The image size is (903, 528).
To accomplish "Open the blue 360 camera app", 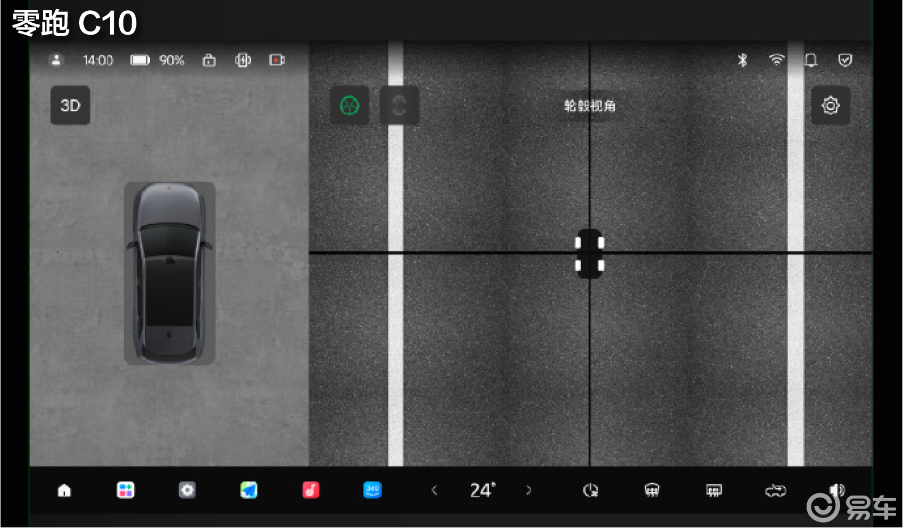I will click(373, 491).
